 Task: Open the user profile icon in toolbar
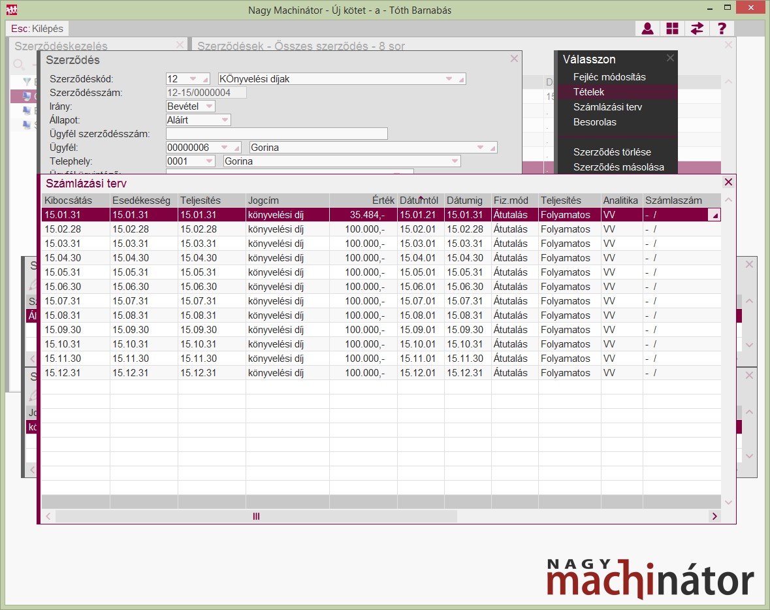pyautogui.click(x=647, y=29)
